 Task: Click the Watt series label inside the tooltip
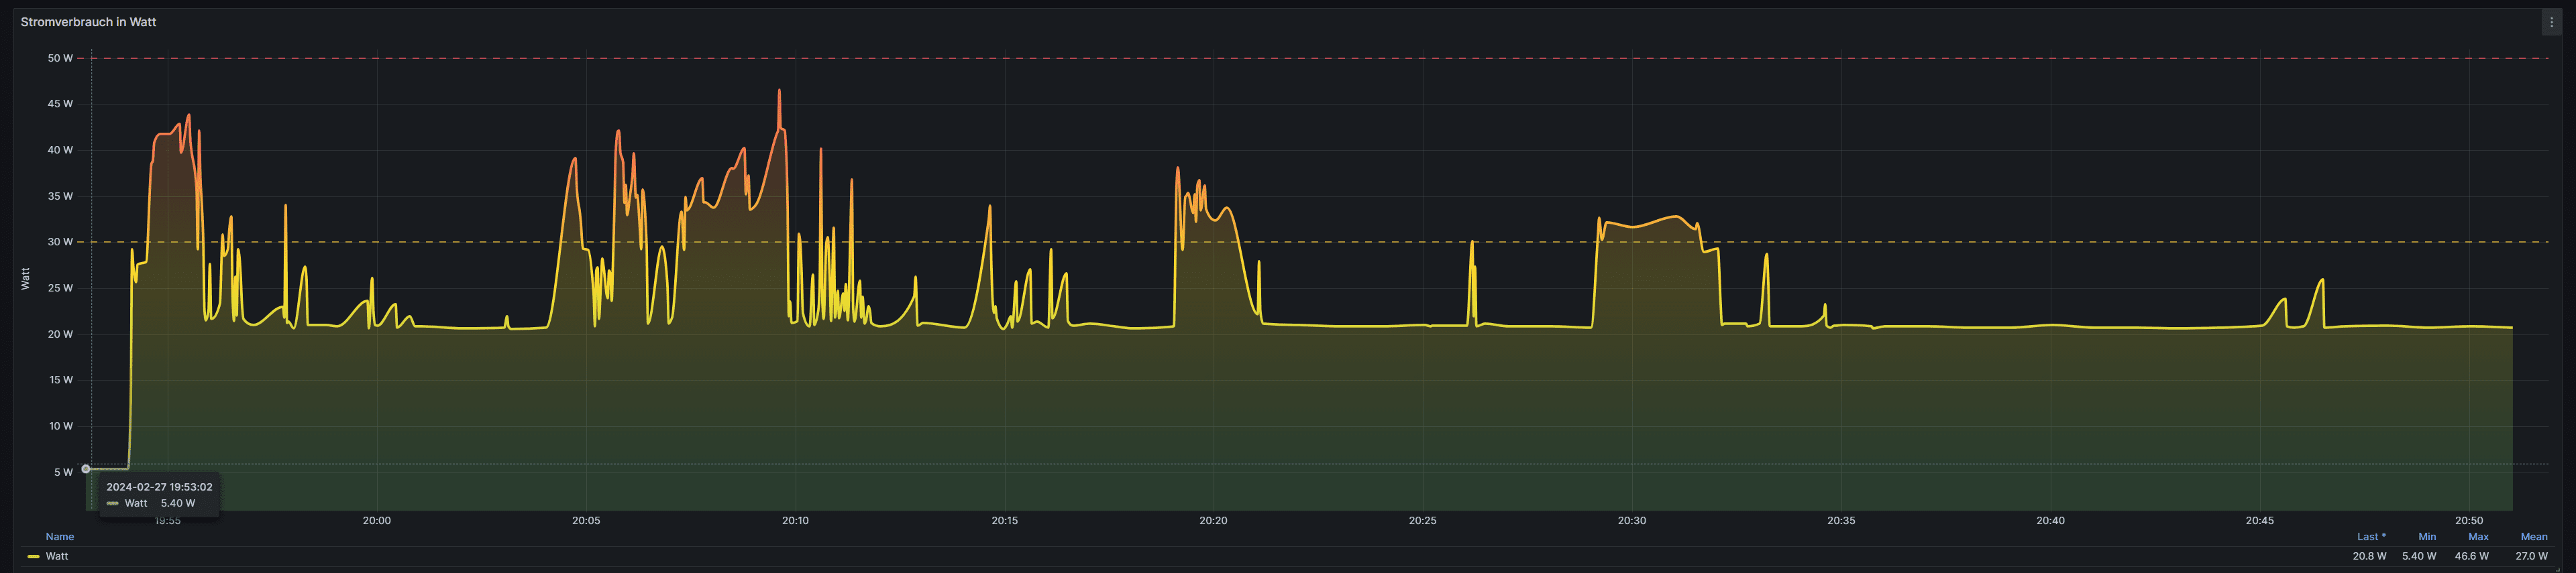click(136, 503)
